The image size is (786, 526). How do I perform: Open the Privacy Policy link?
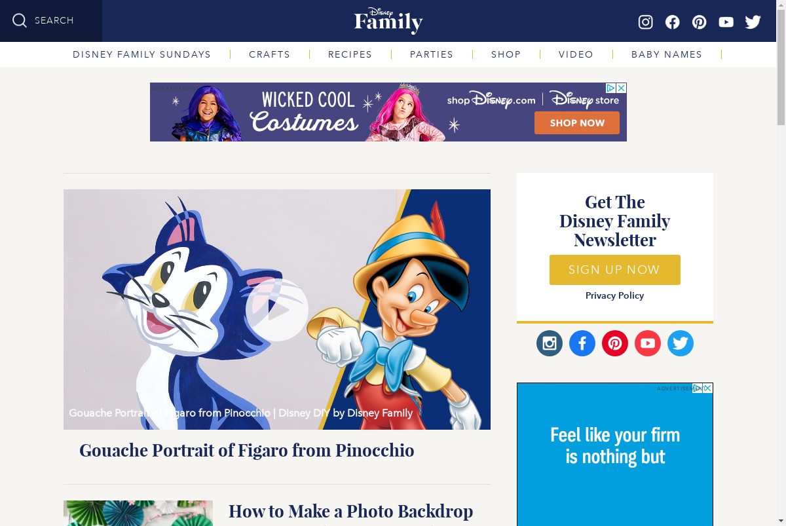[x=614, y=295]
